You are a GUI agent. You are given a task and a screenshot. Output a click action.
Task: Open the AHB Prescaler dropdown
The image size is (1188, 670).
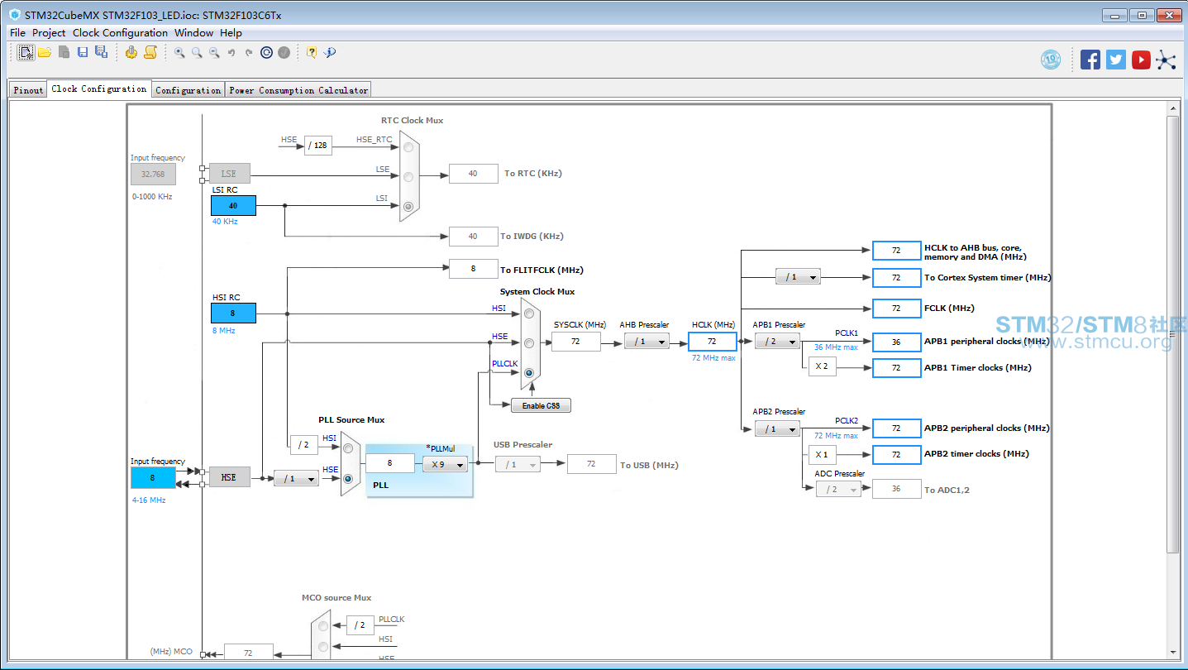click(x=646, y=341)
